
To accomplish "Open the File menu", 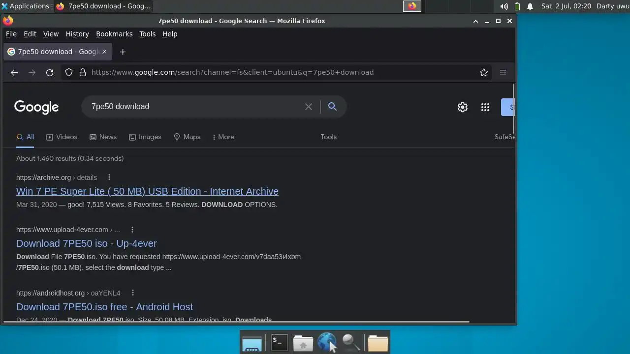I will (x=11, y=34).
